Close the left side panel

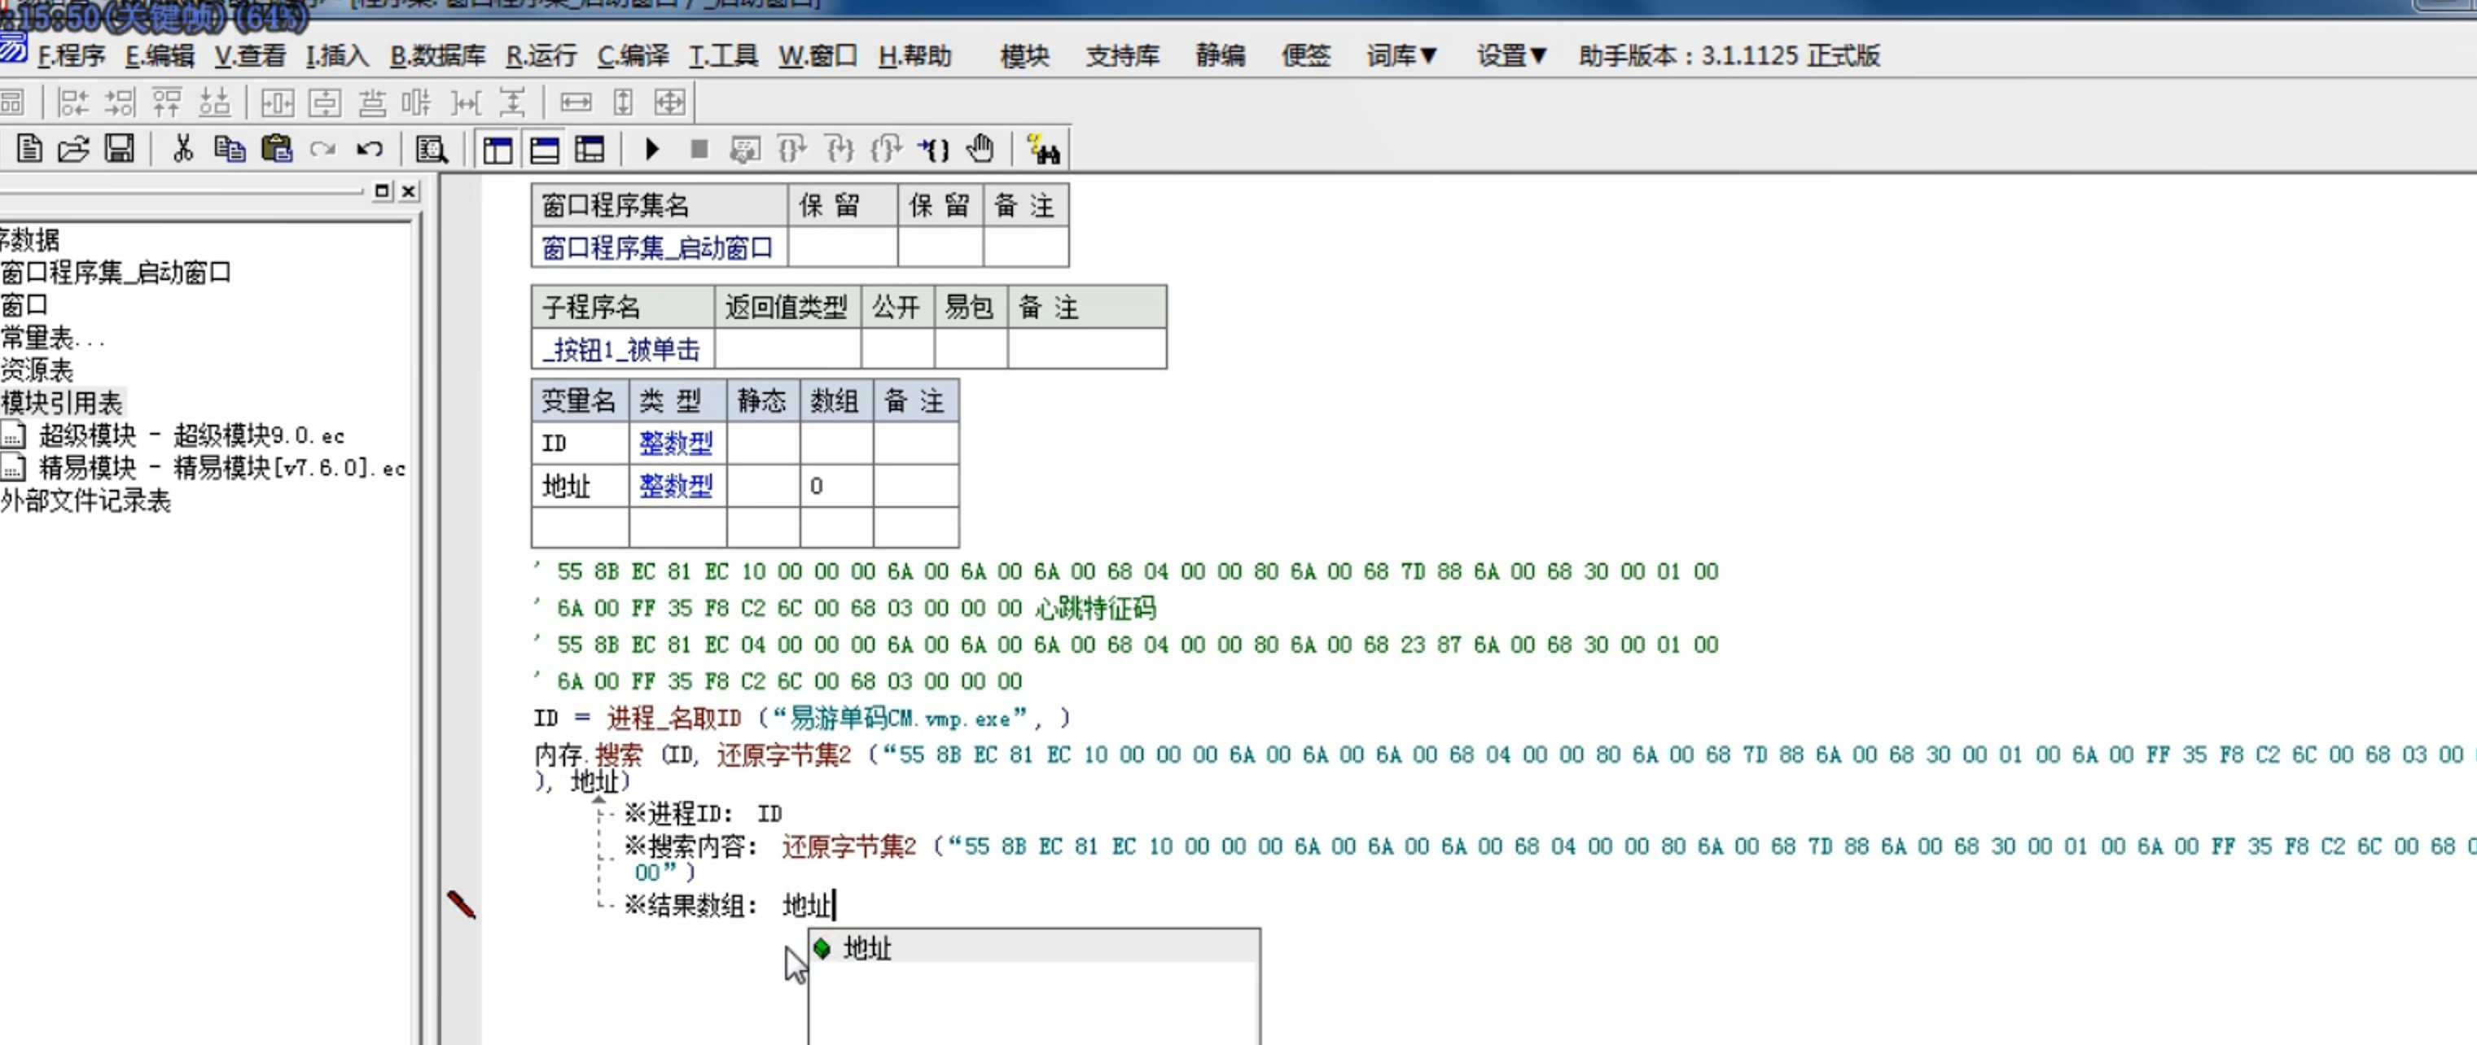[409, 191]
